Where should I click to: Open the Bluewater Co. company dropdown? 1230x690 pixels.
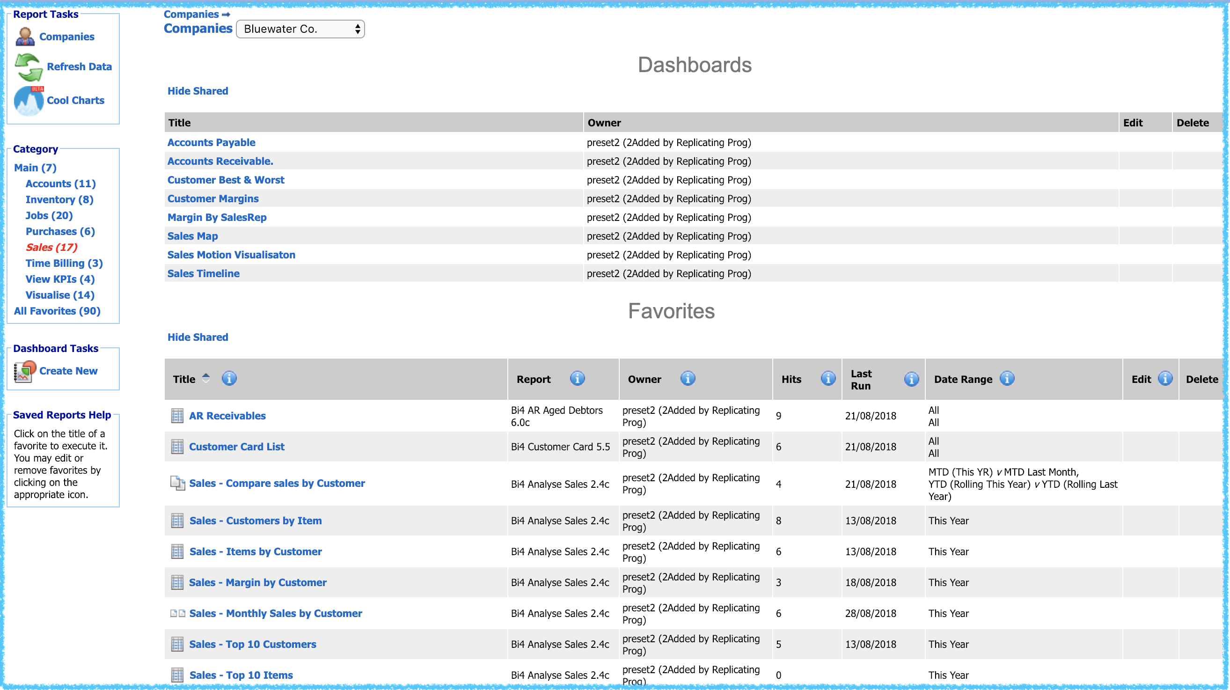[x=300, y=29]
